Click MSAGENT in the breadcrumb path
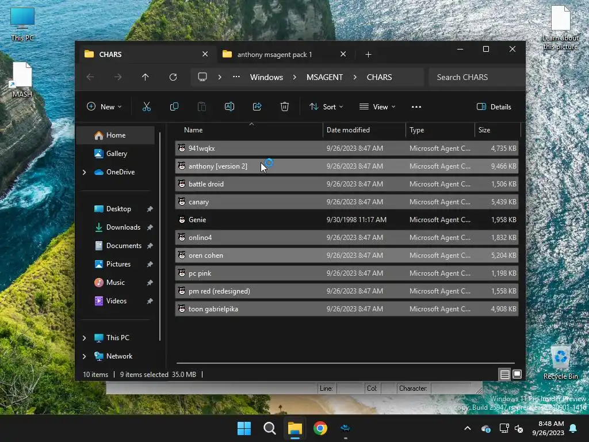The image size is (589, 442). click(x=324, y=77)
